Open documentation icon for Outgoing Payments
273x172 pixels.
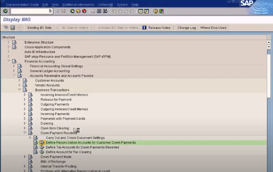(x=31, y=104)
